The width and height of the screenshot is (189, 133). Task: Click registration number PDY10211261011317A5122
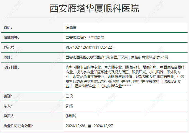[89, 47]
